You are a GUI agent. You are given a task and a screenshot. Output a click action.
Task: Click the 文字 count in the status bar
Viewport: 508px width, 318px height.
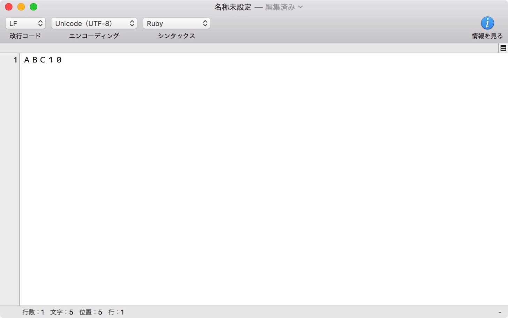click(x=62, y=312)
